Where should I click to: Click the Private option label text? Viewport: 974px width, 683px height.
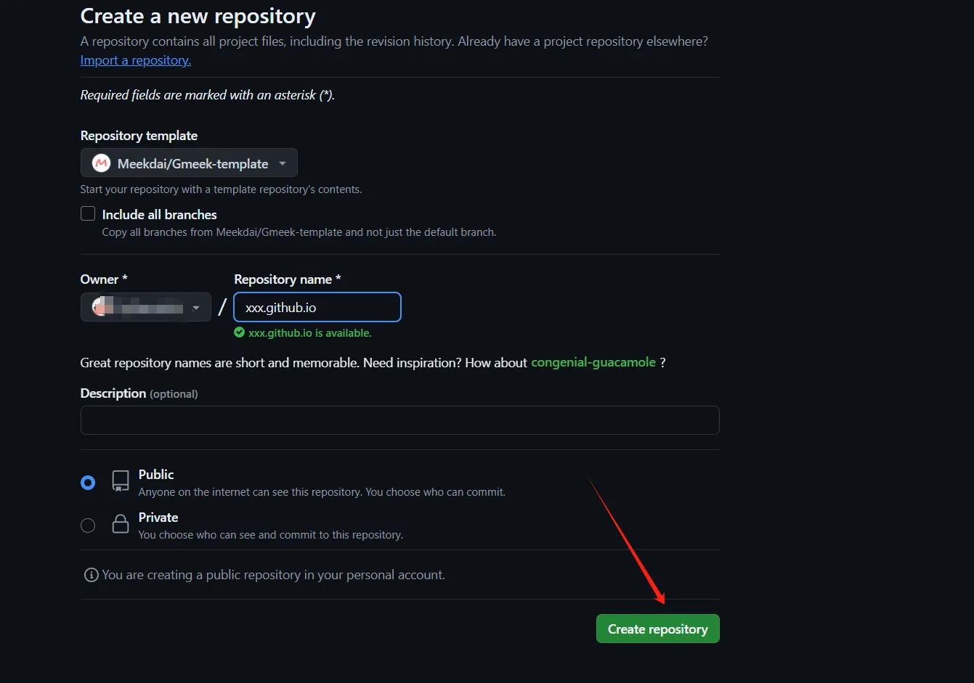(x=158, y=517)
